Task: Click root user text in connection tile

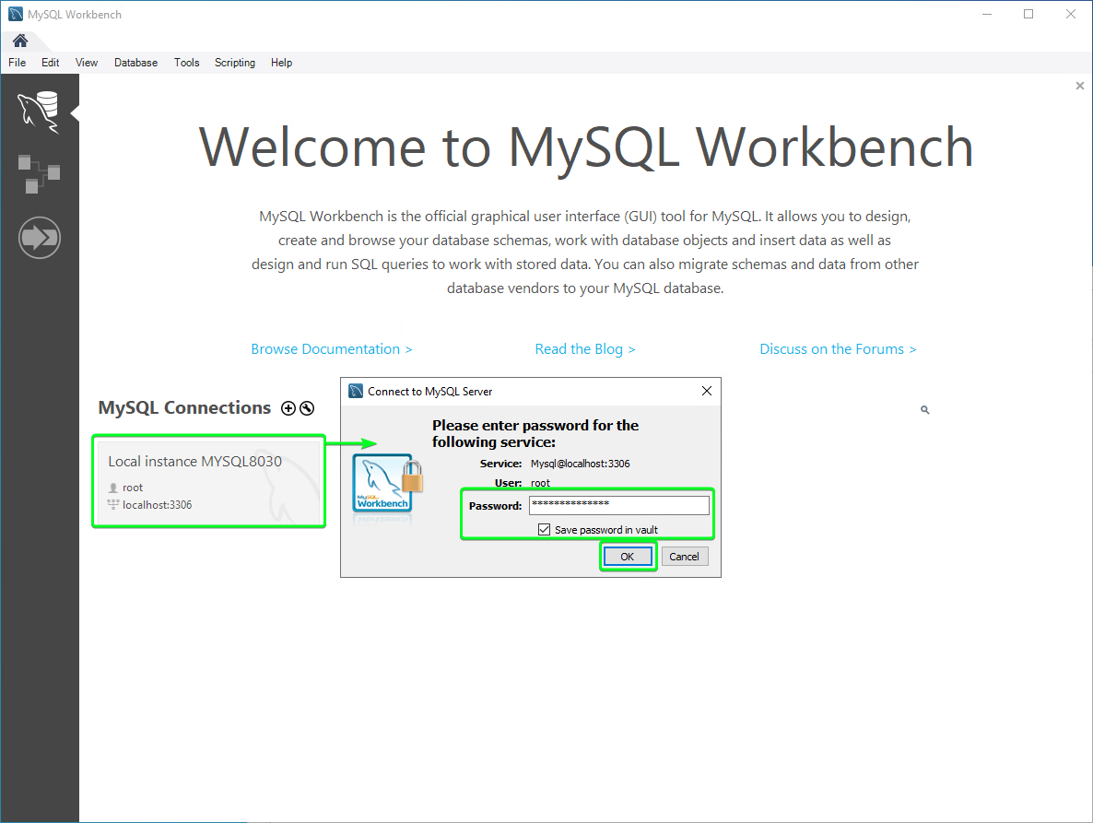Action: tap(133, 488)
